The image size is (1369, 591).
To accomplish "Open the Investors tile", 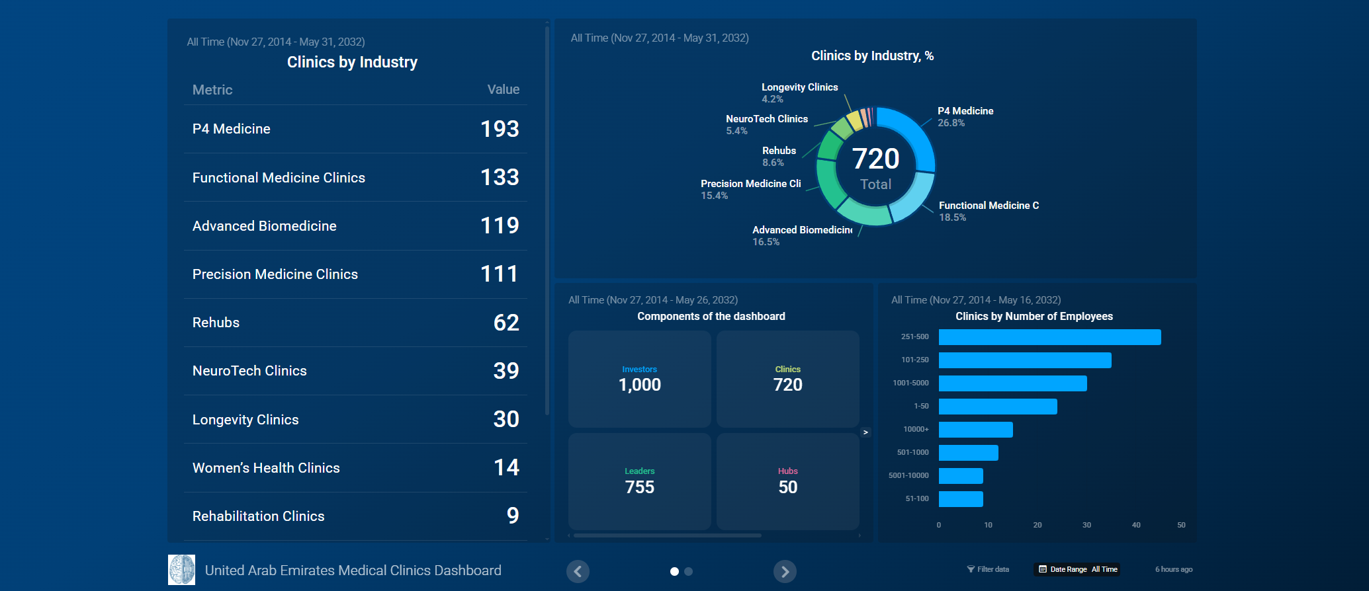I will tap(639, 379).
